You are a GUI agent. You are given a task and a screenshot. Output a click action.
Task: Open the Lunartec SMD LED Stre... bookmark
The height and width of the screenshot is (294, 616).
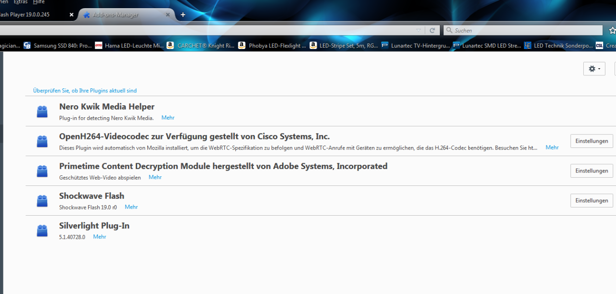tap(487, 46)
